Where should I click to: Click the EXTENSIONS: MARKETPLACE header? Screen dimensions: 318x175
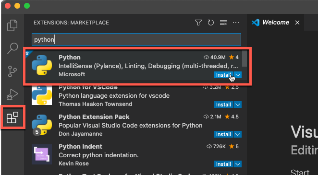coord(71,23)
